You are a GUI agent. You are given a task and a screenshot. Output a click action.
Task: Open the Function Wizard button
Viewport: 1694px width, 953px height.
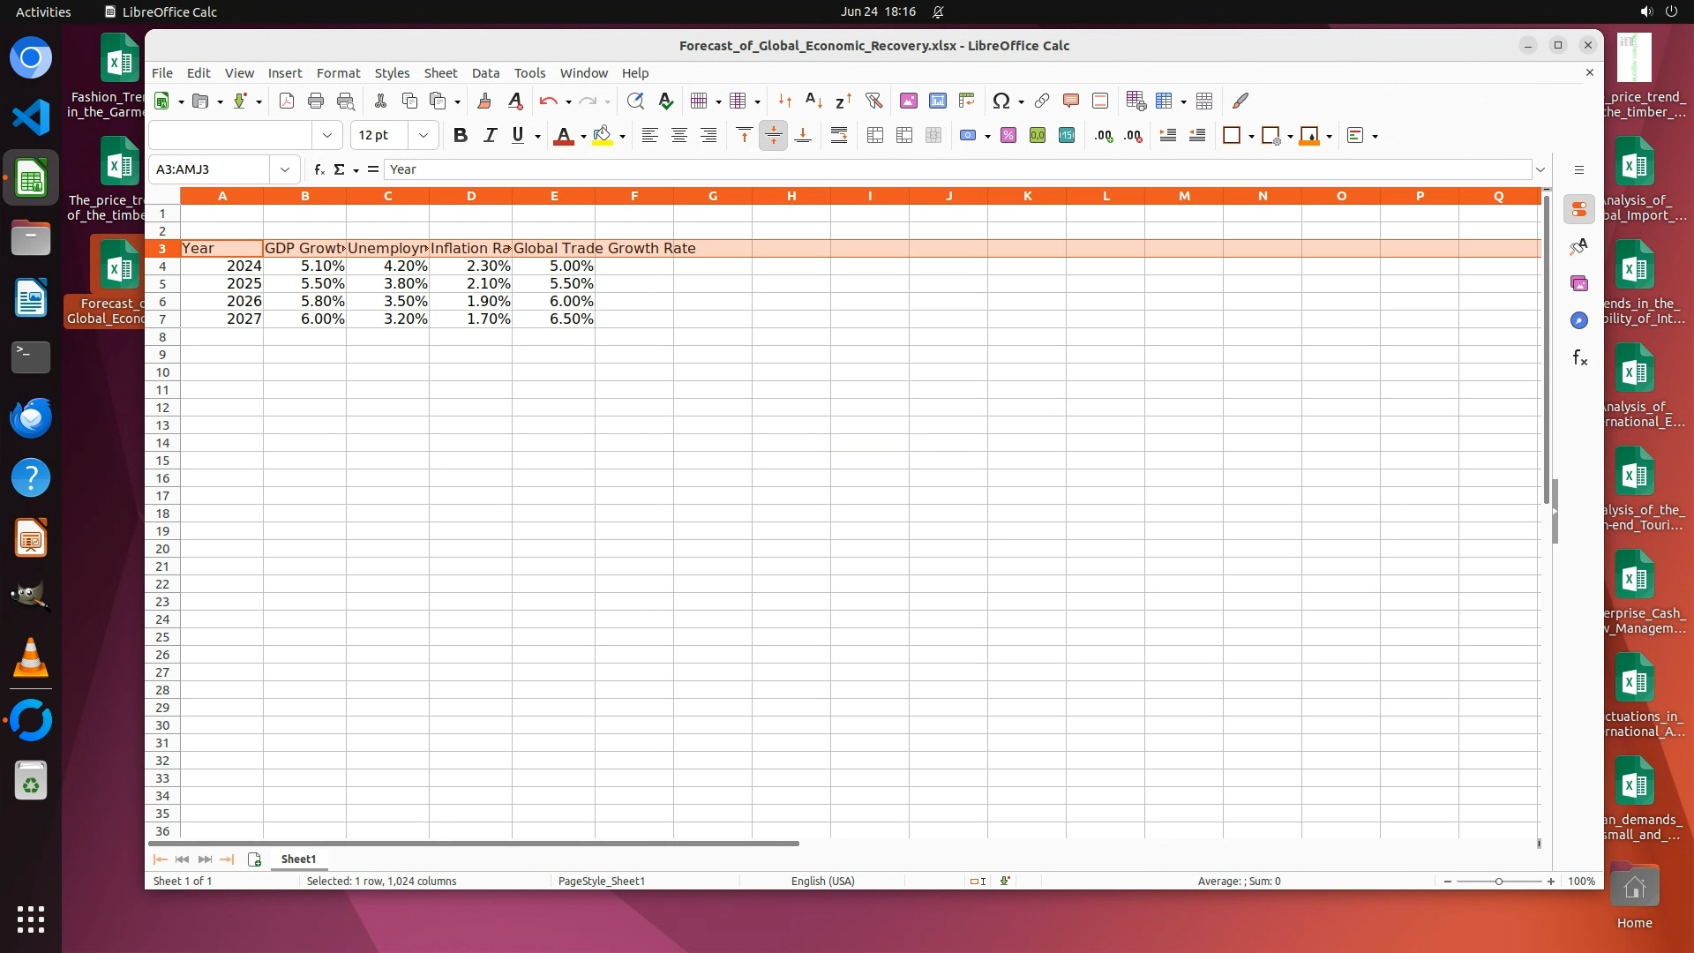(x=319, y=169)
